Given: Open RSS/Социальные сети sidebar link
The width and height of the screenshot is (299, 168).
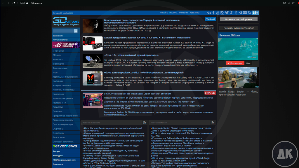Looking at the screenshot, I should (x=64, y=160).
